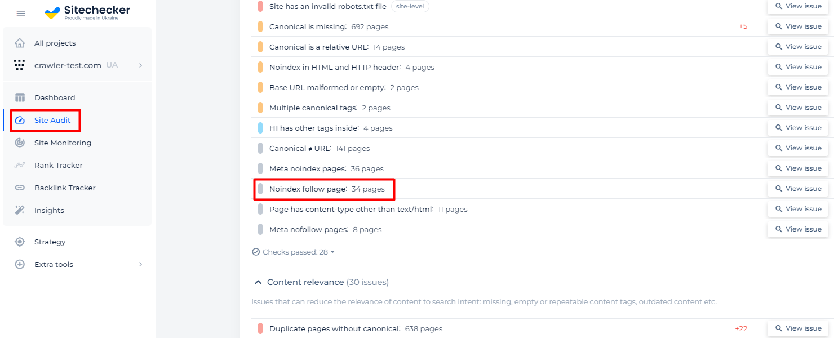View issue for Noindex follow page
Viewport: 834px width, 338px height.
point(797,188)
